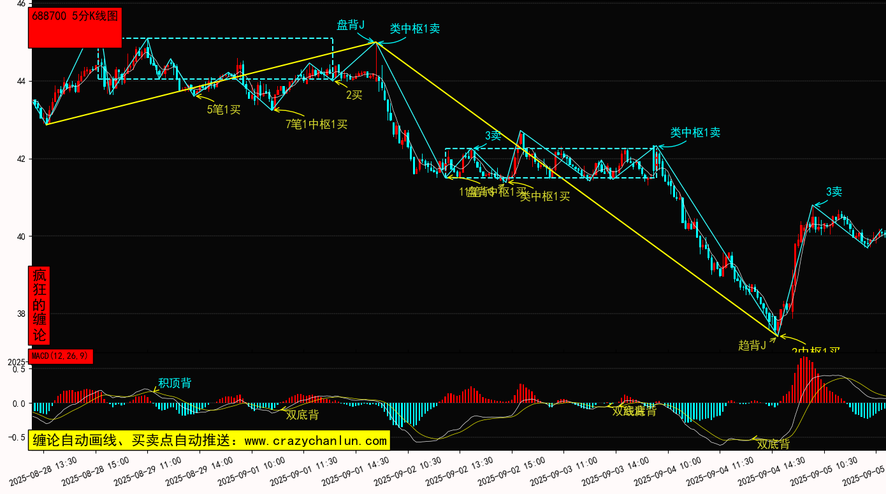The width and height of the screenshot is (886, 494).
Task: Click the 38 price axis label
Action: pyautogui.click(x=21, y=314)
